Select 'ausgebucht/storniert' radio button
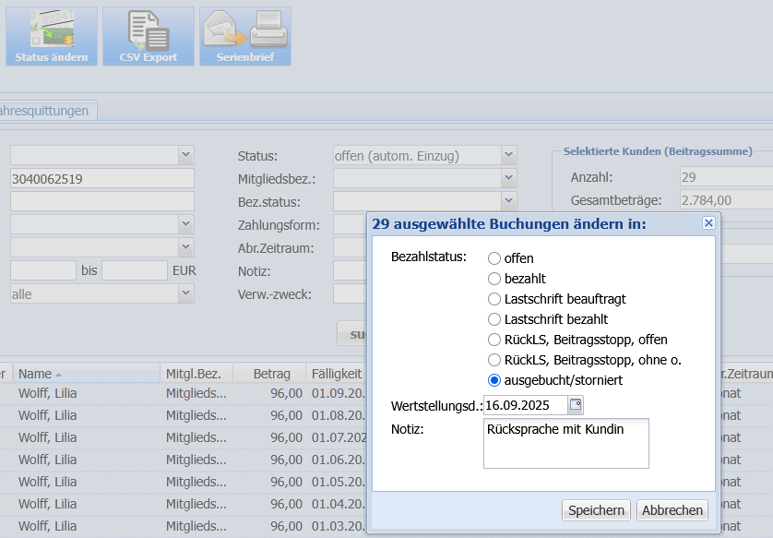The height and width of the screenshot is (538, 773). click(495, 380)
